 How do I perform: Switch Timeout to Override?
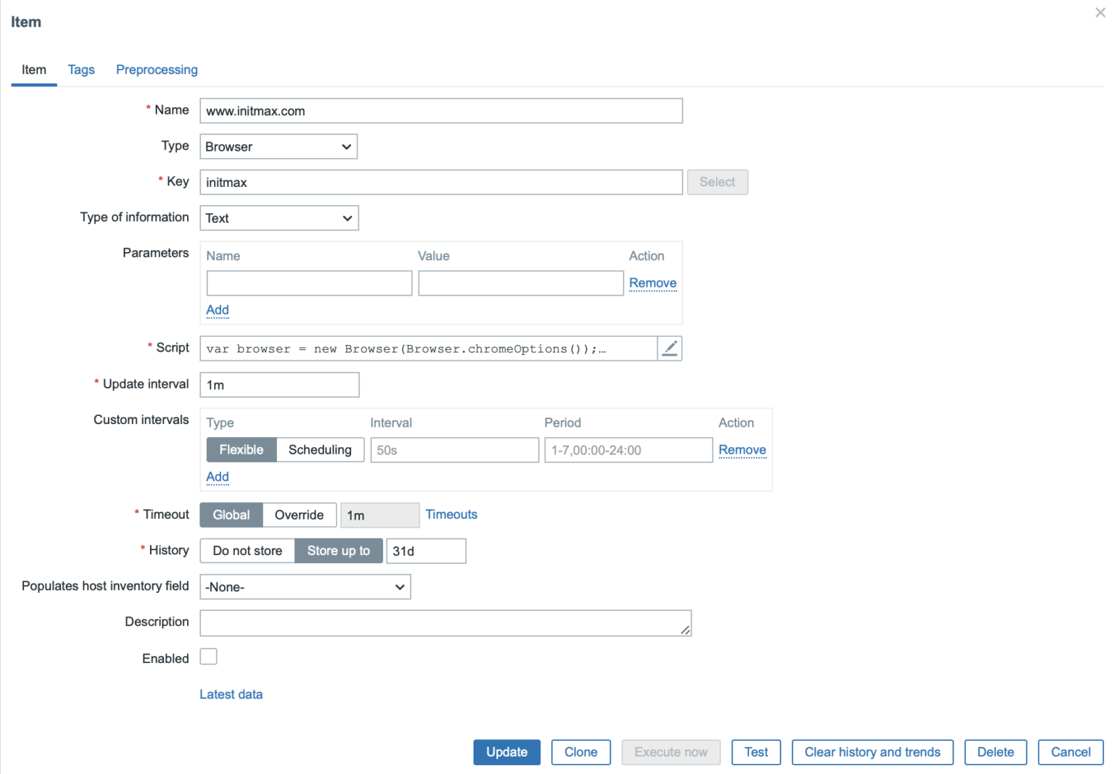[299, 515]
